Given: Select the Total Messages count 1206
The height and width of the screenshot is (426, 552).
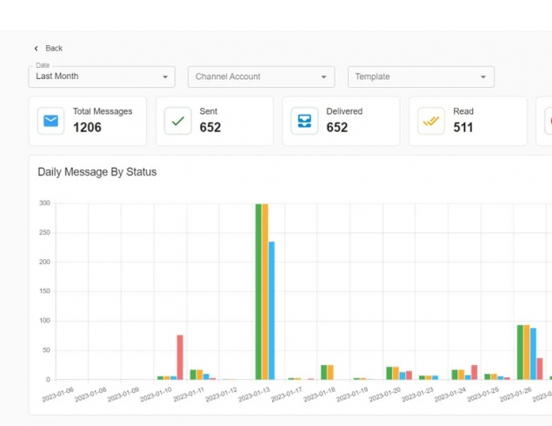Looking at the screenshot, I should pyautogui.click(x=87, y=128).
